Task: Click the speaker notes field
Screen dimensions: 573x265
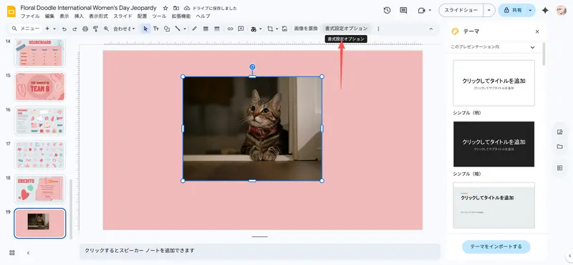Action: (260, 251)
